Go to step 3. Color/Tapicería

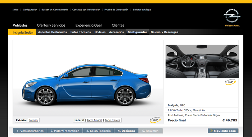tap(99, 131)
